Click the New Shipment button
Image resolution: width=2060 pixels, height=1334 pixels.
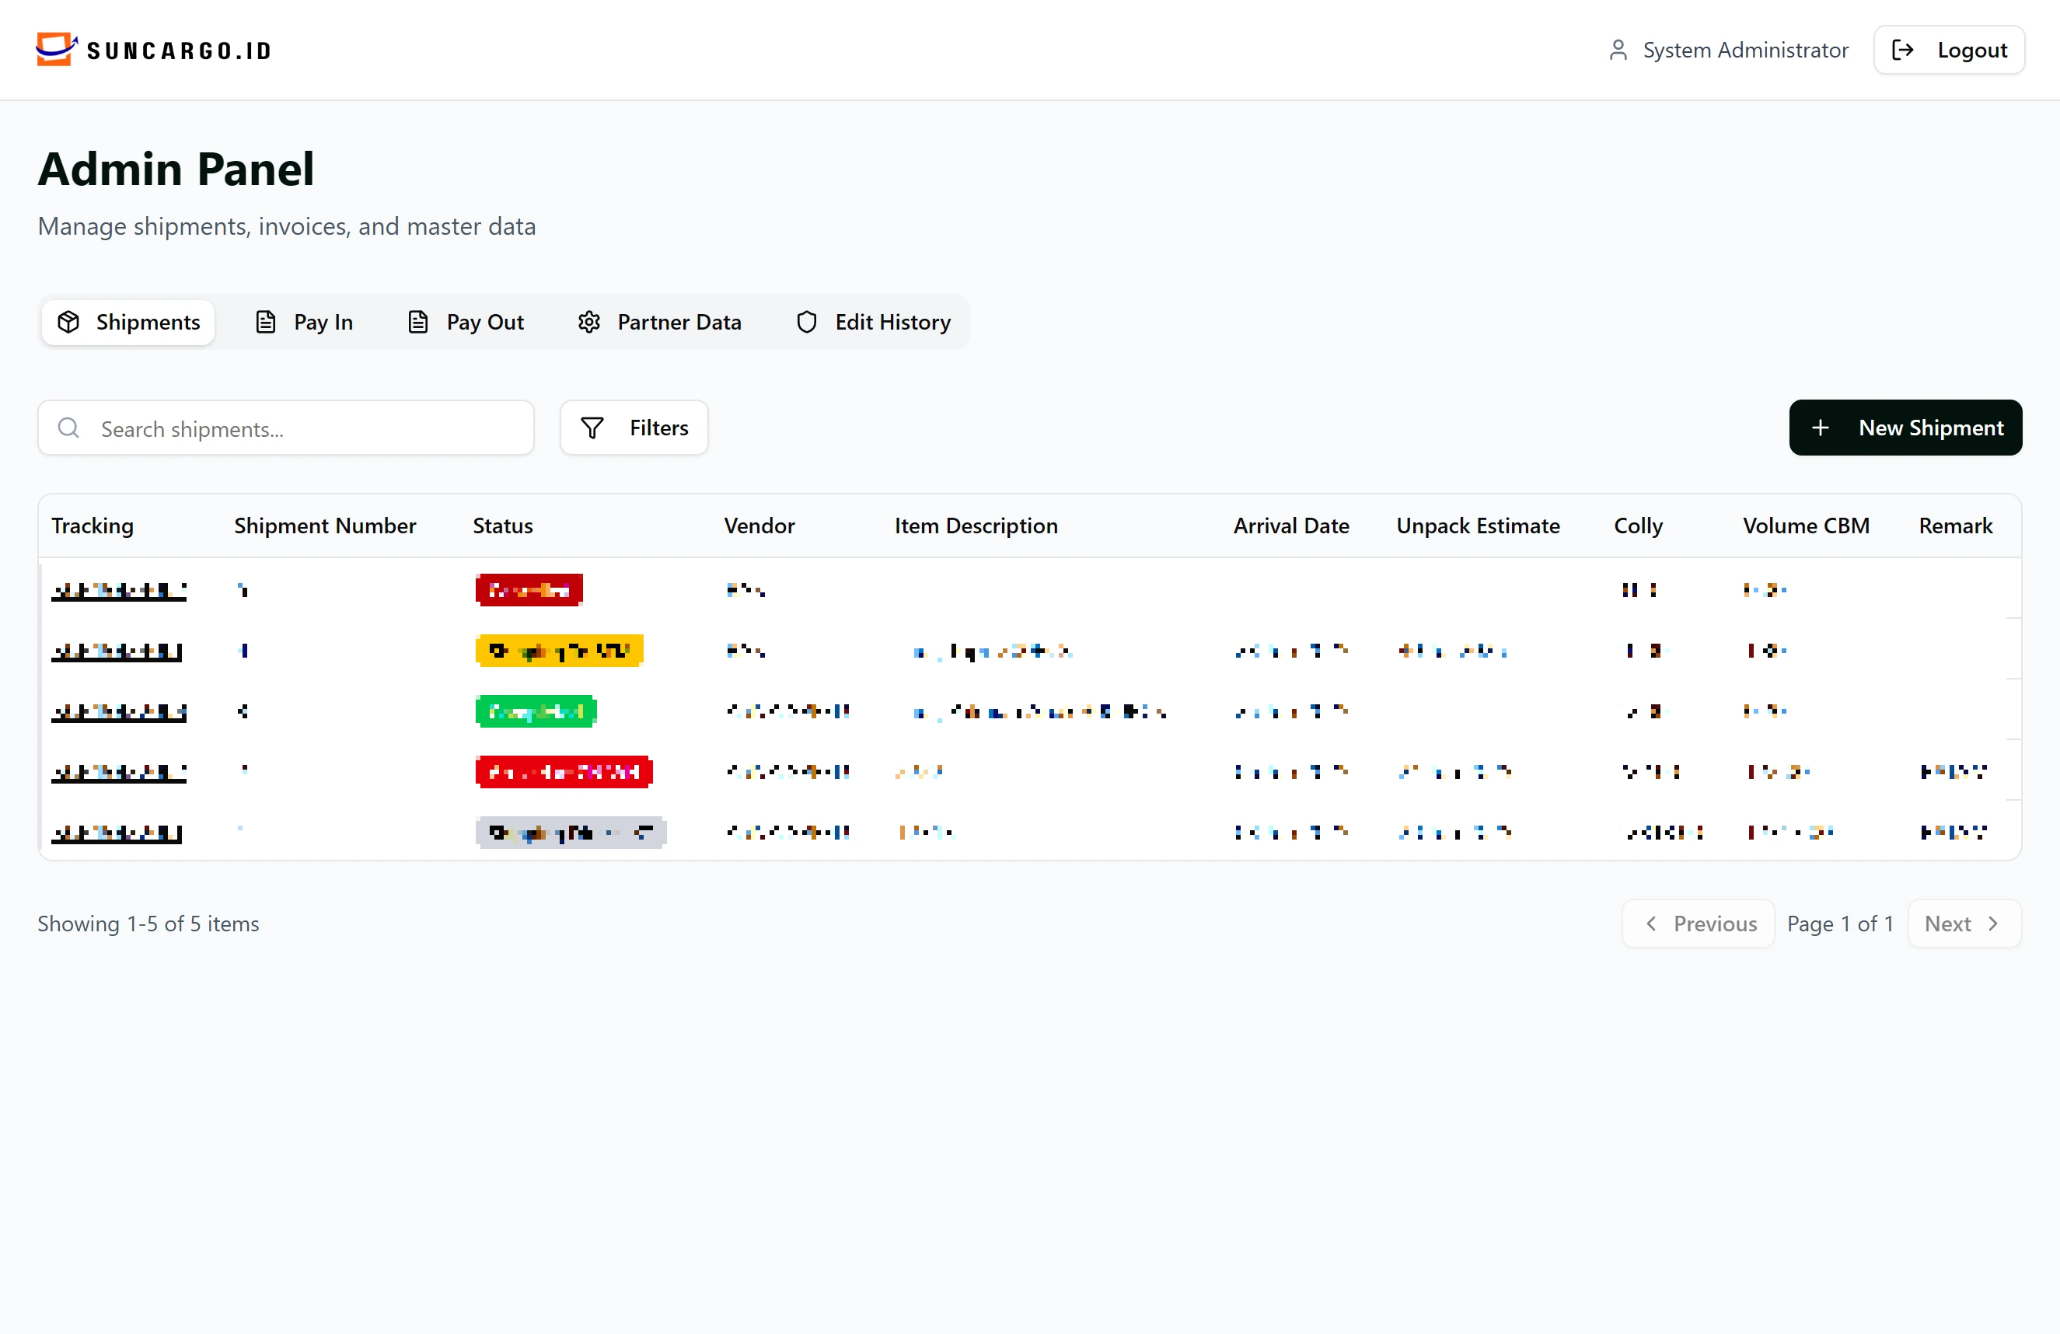(1905, 428)
